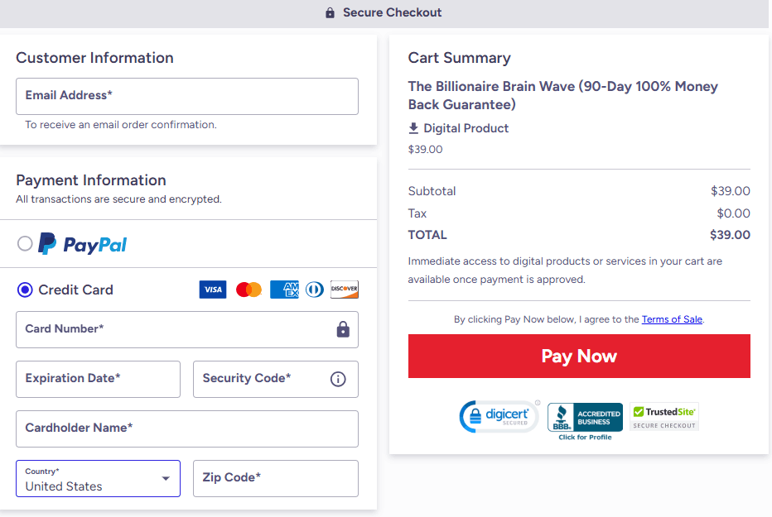Click the Country dropdown arrow
Image resolution: width=772 pixels, height=517 pixels.
[166, 479]
